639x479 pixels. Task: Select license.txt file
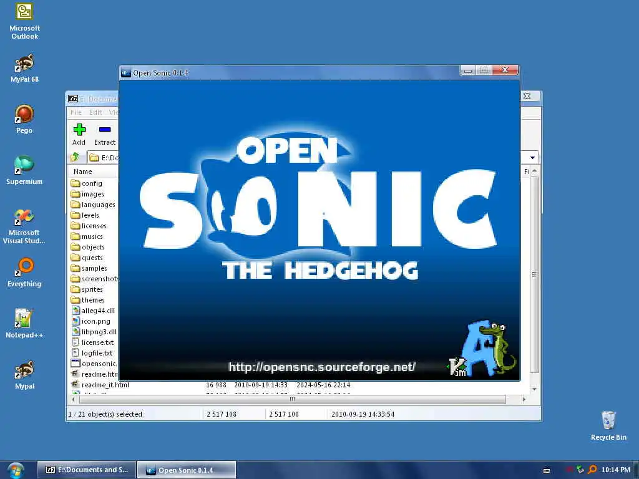[92, 342]
